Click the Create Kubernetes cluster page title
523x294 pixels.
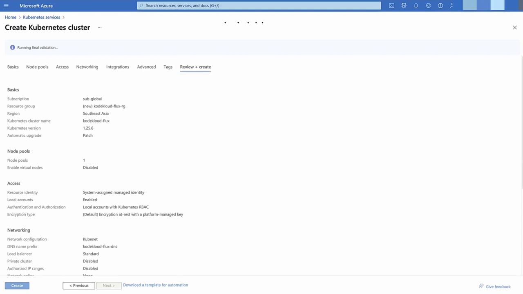click(47, 27)
